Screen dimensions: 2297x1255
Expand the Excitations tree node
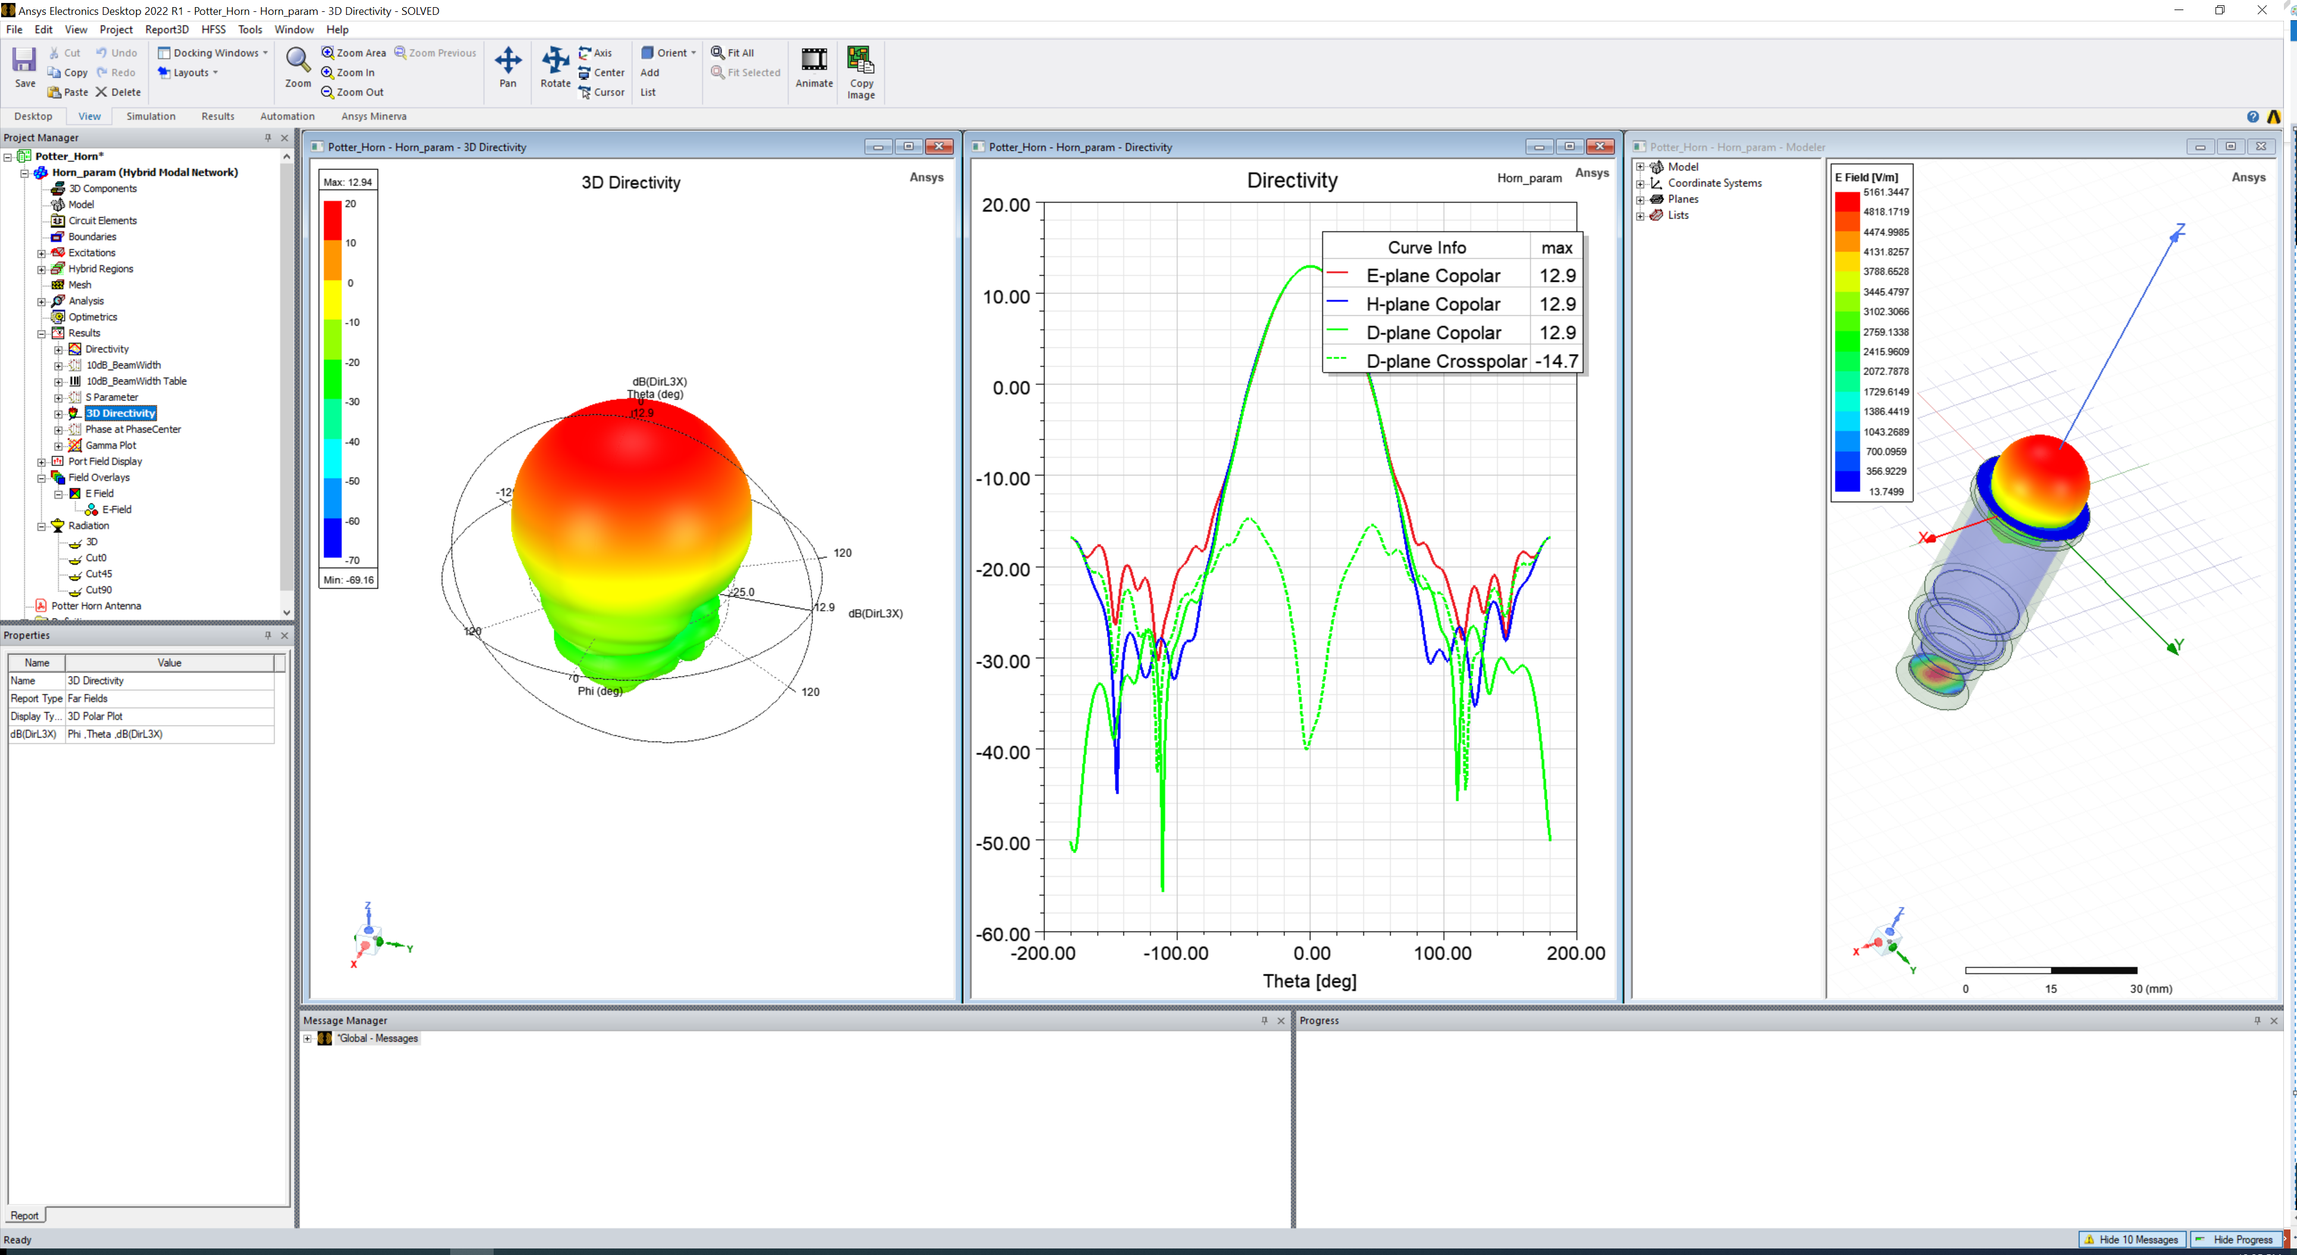pyautogui.click(x=41, y=253)
